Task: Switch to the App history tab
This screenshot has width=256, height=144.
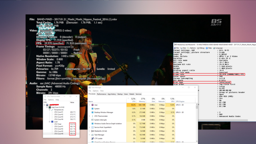Action: click(x=112, y=94)
